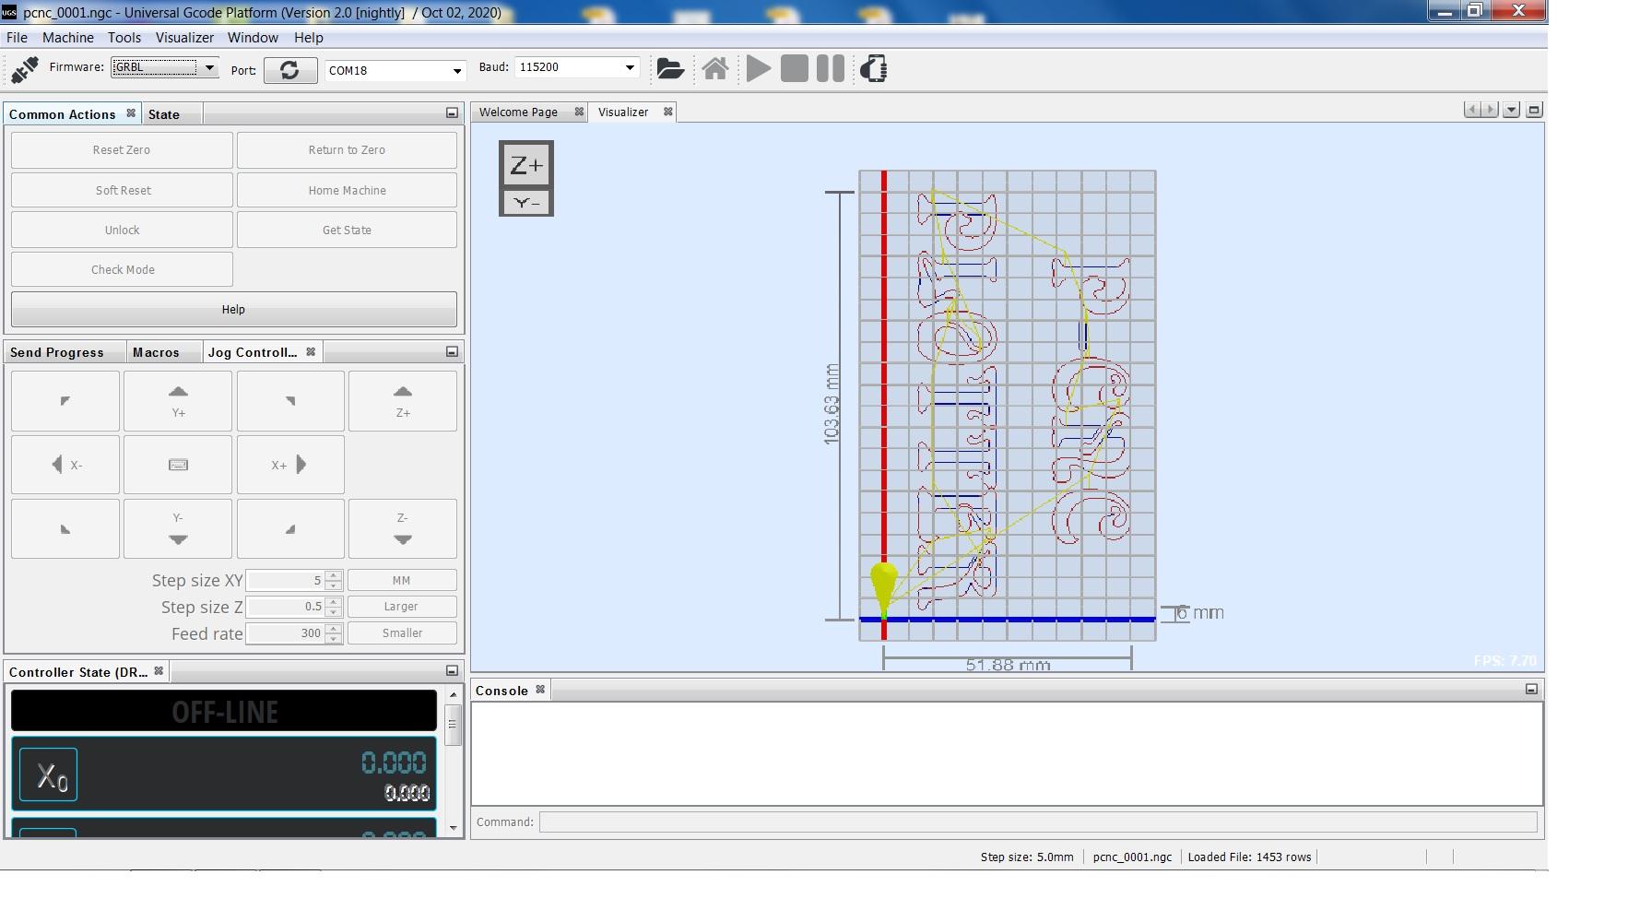Toggle the MM units button

click(402, 580)
